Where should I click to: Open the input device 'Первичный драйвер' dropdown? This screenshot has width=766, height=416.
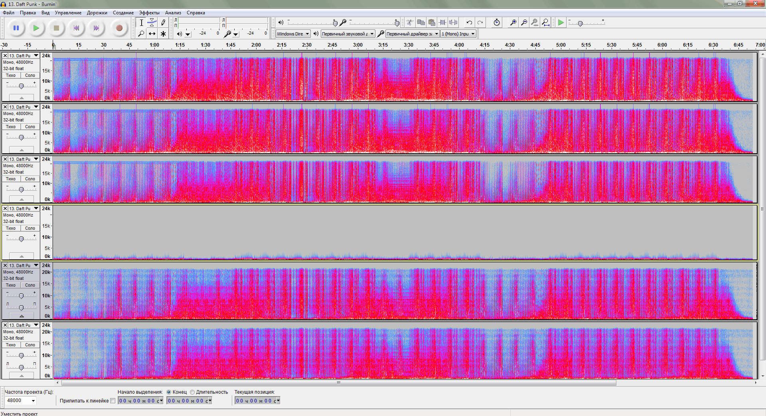click(x=413, y=34)
